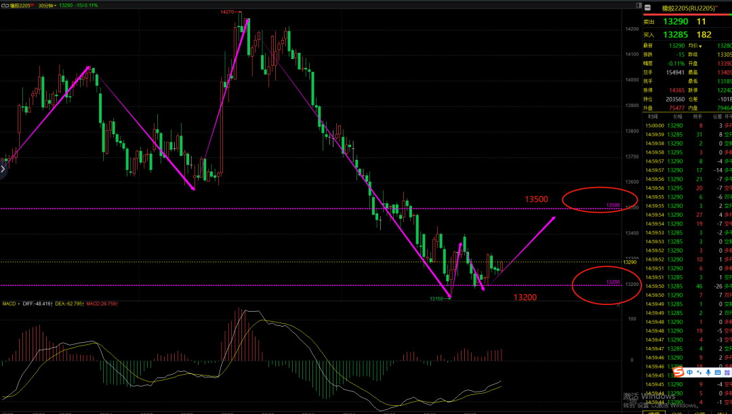
Task: Click the 涨停 value 14365
Action: [x=676, y=90]
